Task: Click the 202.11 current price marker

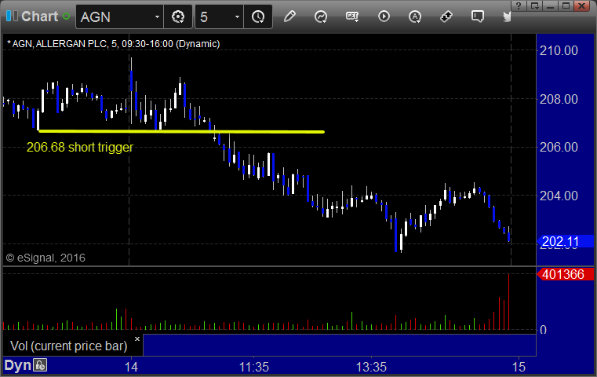Action: (566, 241)
